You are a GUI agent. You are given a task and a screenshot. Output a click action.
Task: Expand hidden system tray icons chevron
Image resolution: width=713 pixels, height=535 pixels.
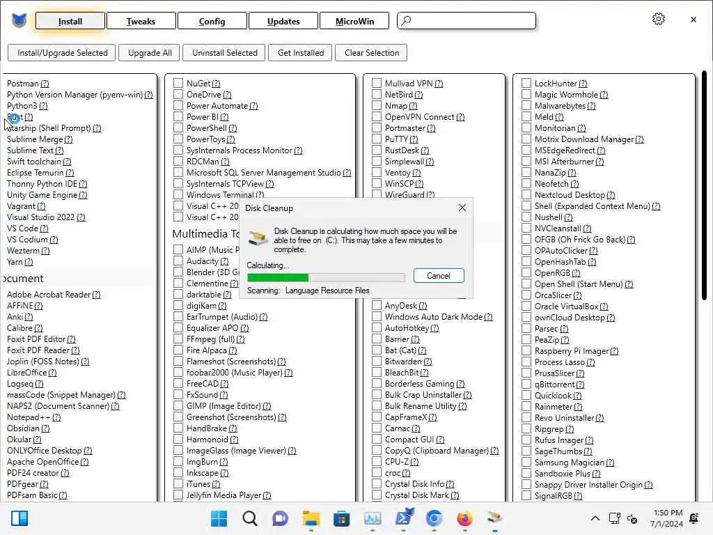coord(595,518)
